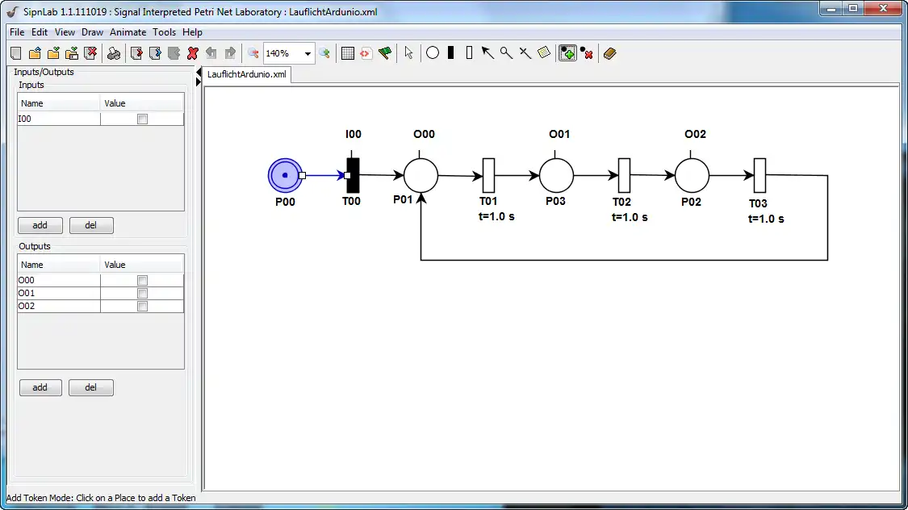908x510 pixels.
Task: Open the Animate menu
Action: pyautogui.click(x=128, y=32)
